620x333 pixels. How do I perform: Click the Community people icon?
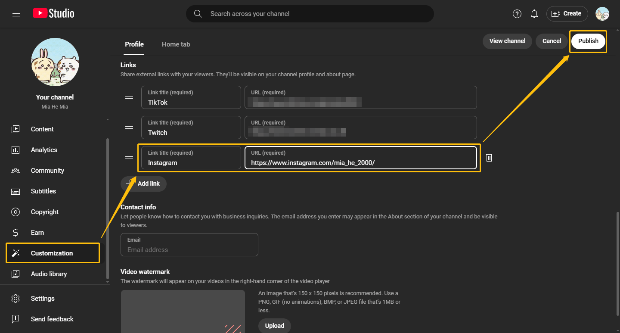[15, 170]
